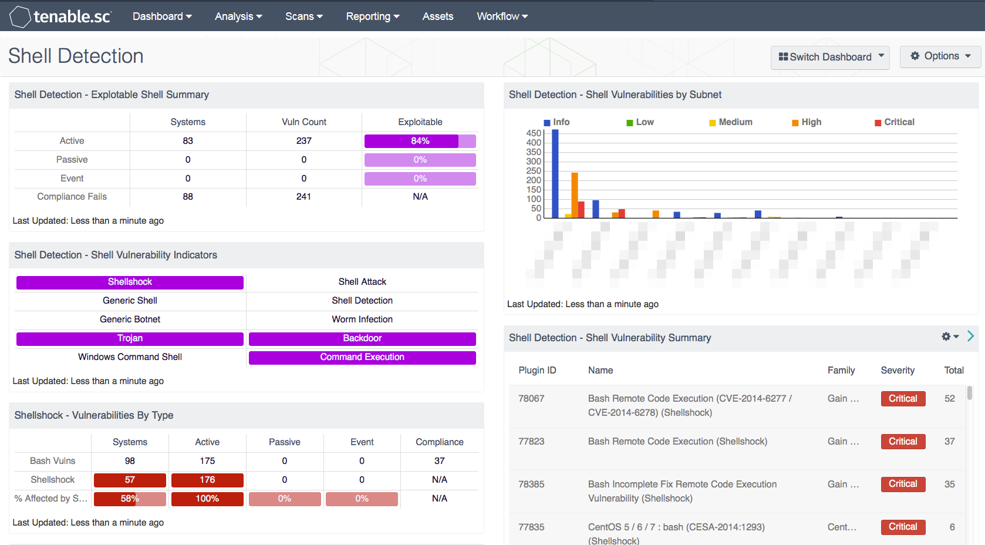Click the Low legend swatch in chart

tap(630, 123)
